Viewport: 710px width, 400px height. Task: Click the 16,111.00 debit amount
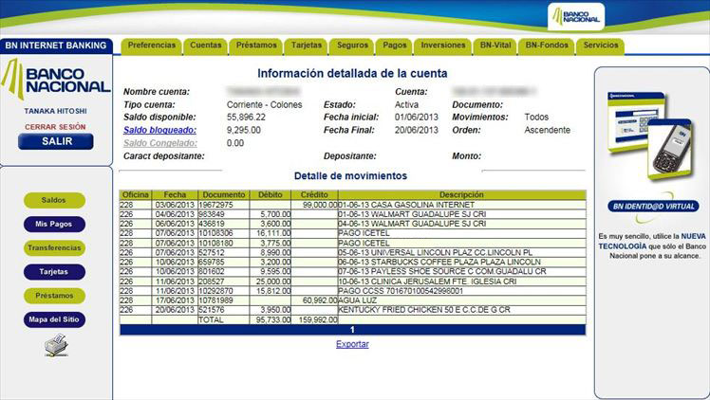click(273, 233)
